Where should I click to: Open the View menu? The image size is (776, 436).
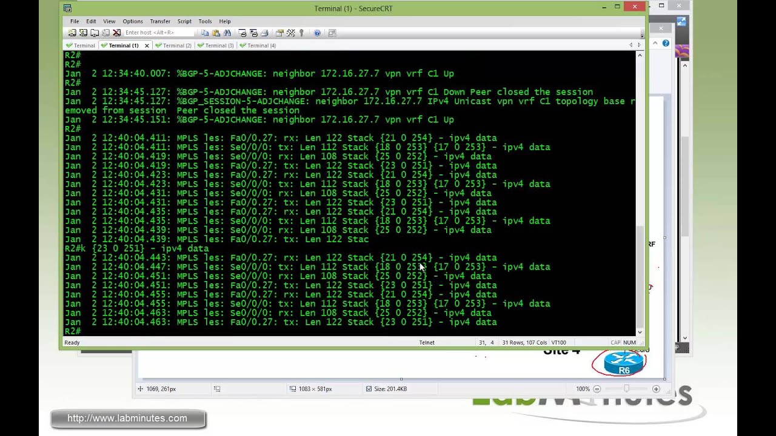[109, 21]
